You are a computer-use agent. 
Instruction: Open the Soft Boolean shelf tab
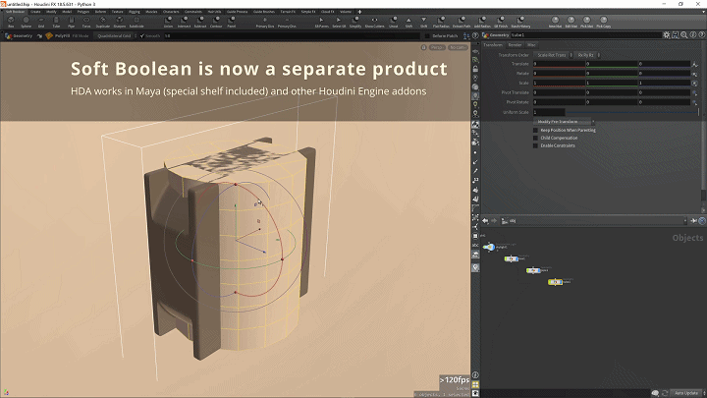[15, 12]
